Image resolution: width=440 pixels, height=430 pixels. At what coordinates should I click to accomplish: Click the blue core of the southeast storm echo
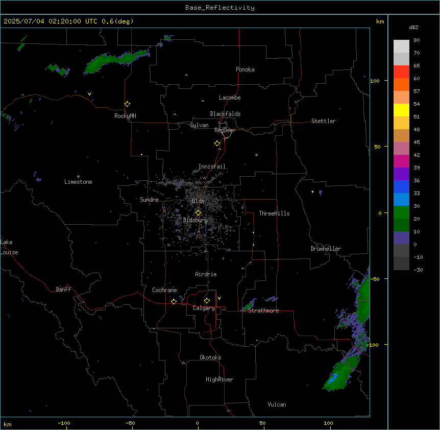[x=333, y=378]
